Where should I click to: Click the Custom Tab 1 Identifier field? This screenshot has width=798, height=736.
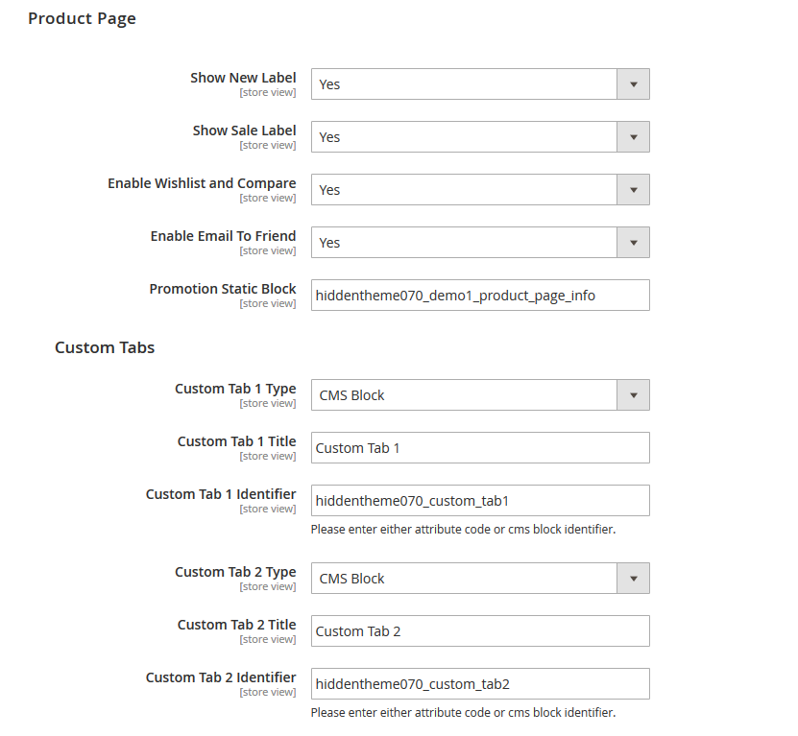click(480, 500)
